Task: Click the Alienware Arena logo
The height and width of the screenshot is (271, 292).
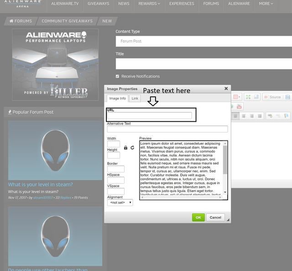Action: pyautogui.click(x=22, y=4)
